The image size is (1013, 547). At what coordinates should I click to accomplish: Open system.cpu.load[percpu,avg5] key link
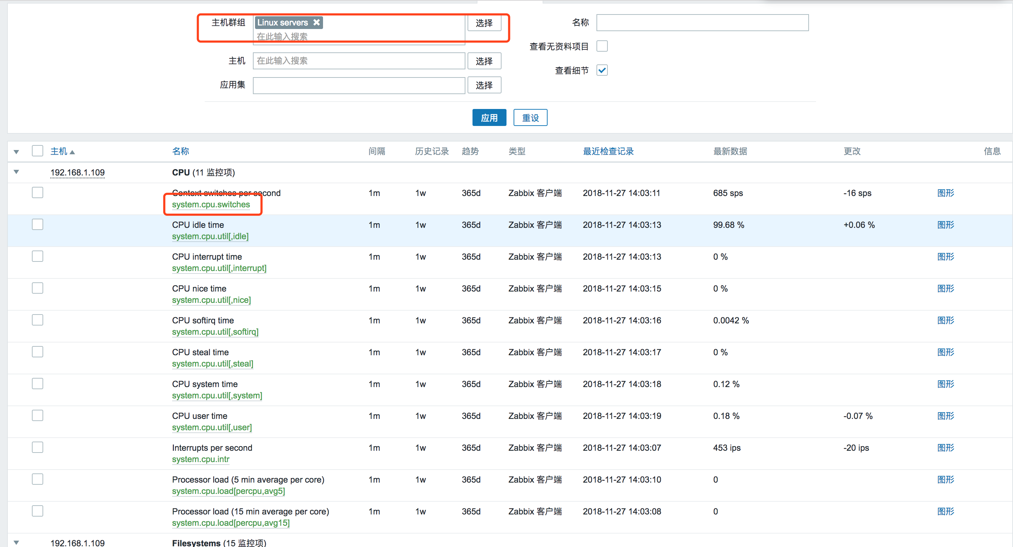[x=228, y=491]
